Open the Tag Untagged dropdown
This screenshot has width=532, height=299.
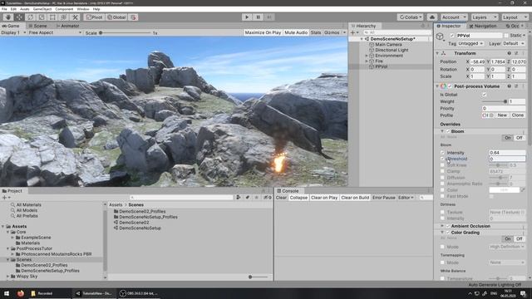[x=471, y=44]
